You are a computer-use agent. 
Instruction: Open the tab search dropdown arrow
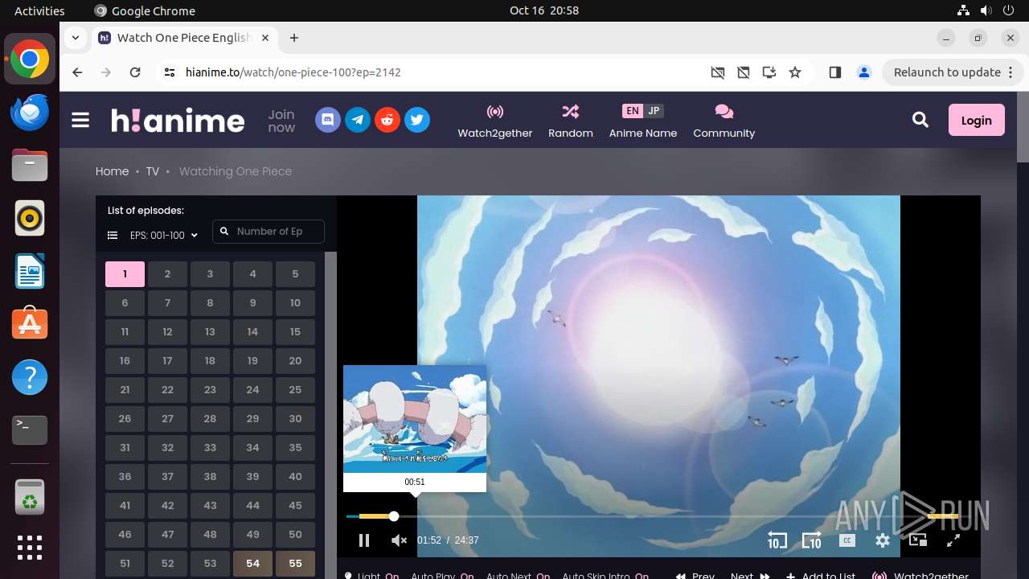point(76,38)
